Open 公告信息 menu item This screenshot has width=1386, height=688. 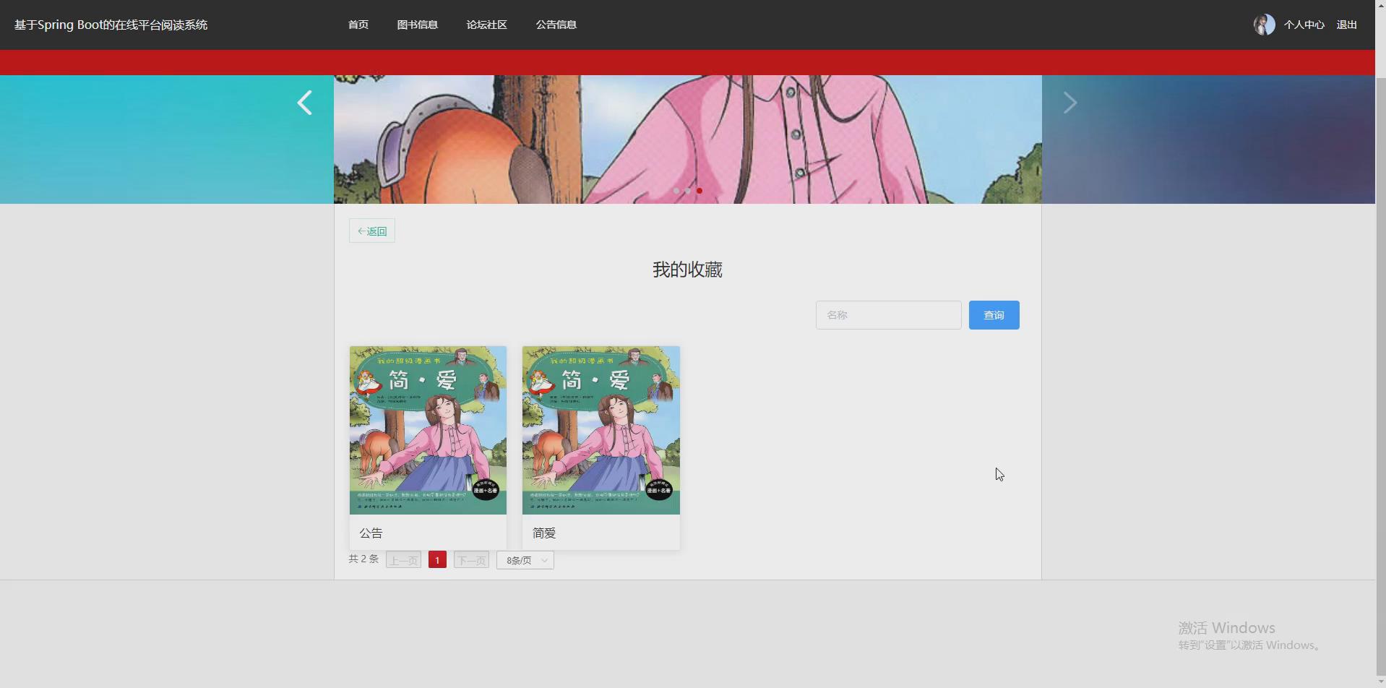point(556,25)
